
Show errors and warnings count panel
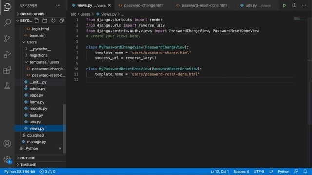click(x=48, y=172)
